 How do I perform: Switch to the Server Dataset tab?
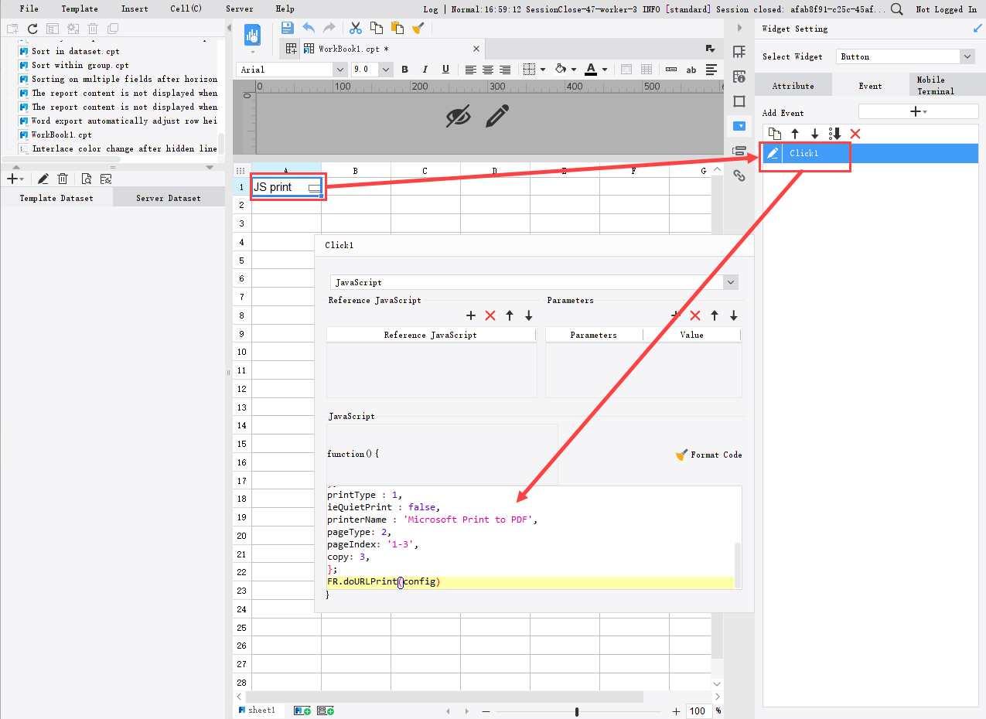pyautogui.click(x=167, y=197)
